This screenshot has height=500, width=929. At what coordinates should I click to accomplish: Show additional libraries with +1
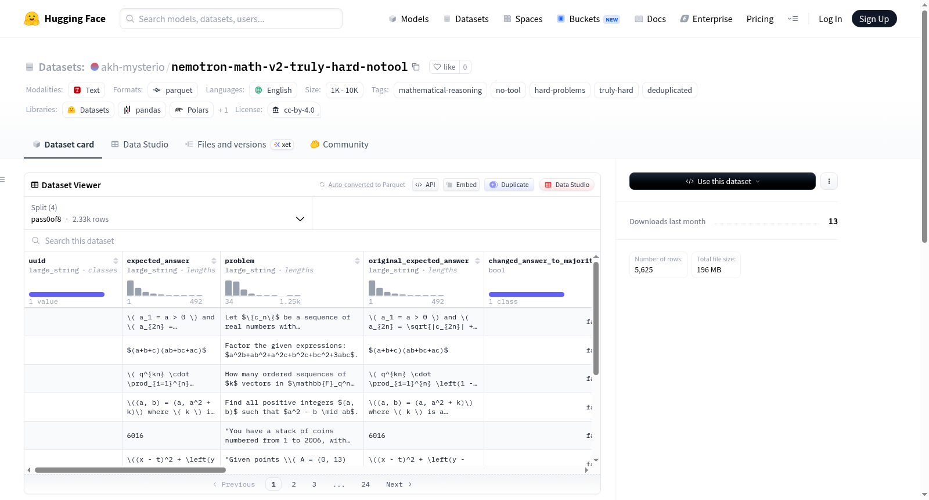click(223, 110)
